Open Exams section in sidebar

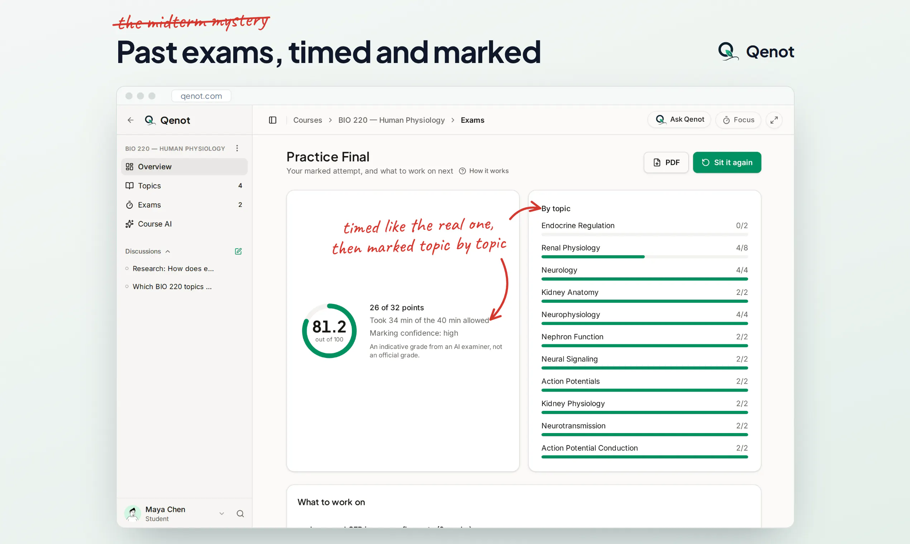point(184,205)
